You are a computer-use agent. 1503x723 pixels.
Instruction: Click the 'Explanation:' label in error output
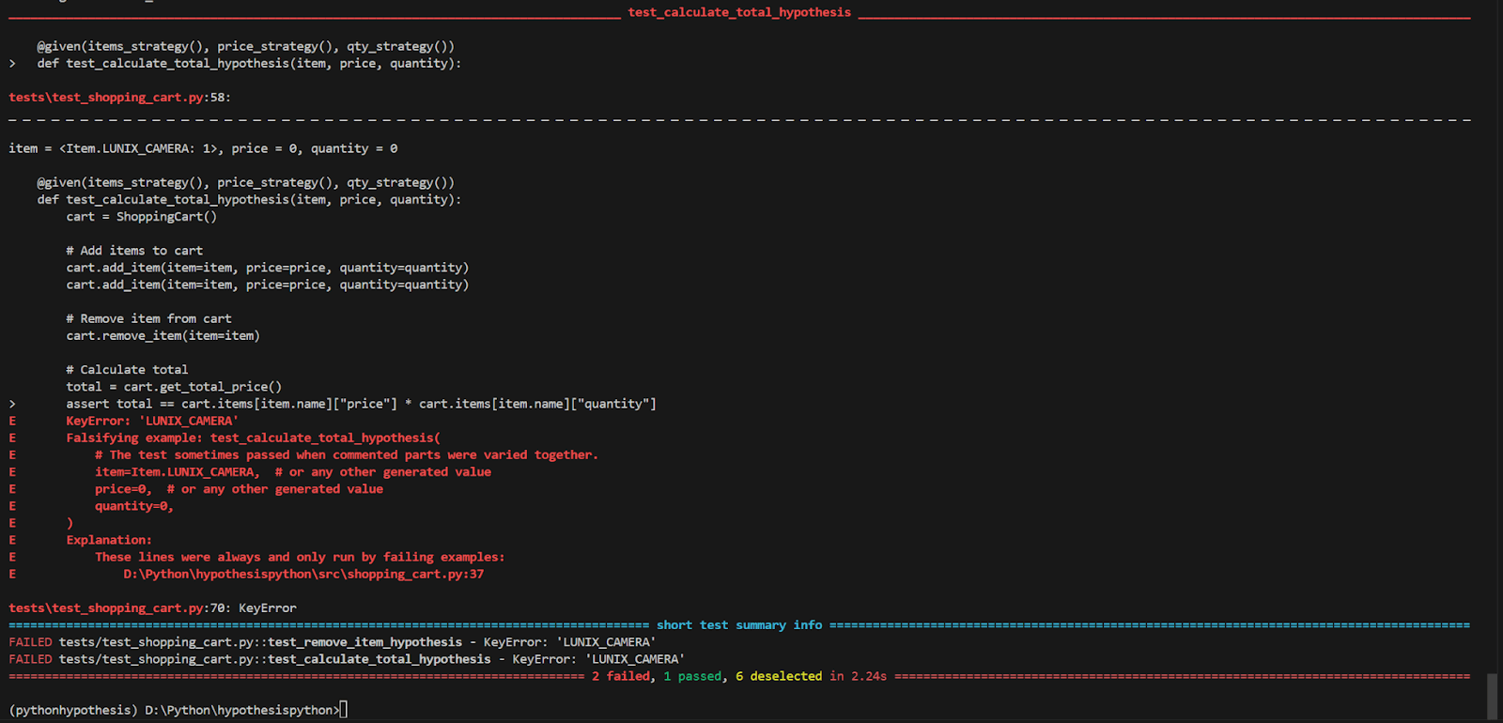(x=109, y=541)
